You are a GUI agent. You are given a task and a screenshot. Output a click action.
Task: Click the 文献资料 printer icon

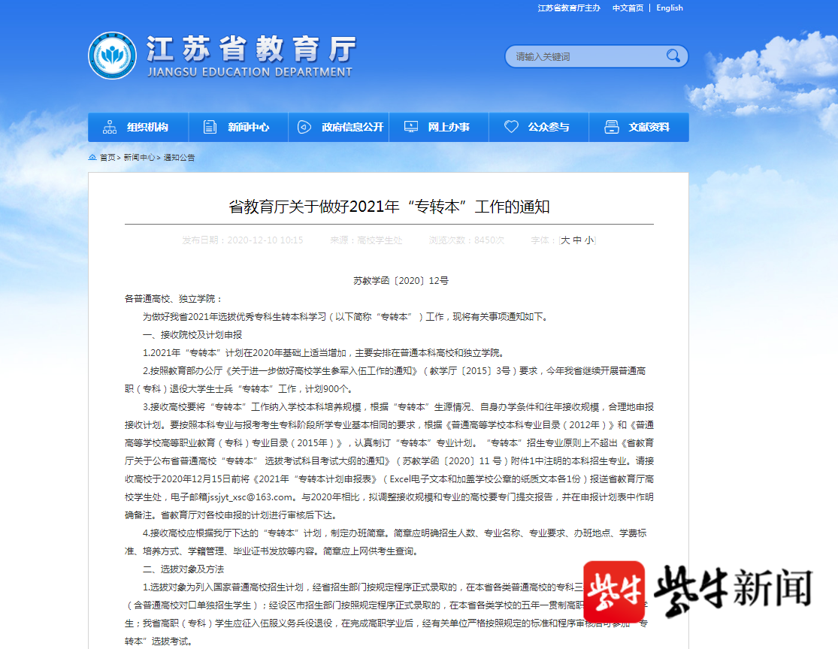coord(611,127)
